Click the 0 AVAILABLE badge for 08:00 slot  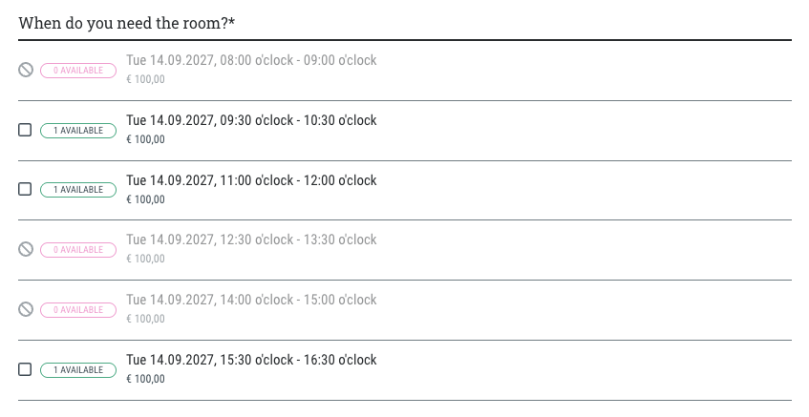77,70
